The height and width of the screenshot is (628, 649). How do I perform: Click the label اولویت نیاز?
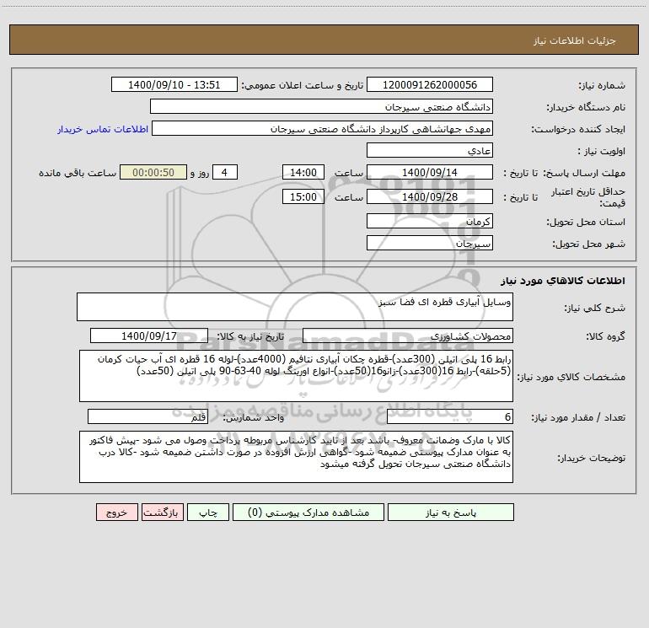(x=602, y=151)
